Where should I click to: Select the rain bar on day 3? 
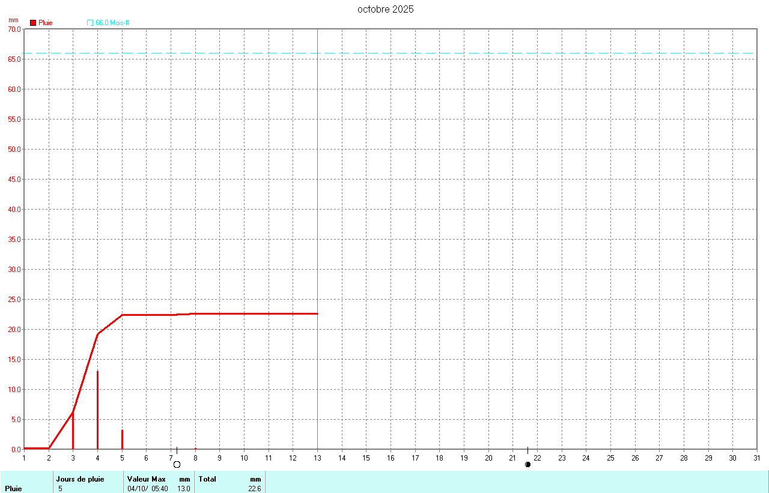click(x=73, y=431)
